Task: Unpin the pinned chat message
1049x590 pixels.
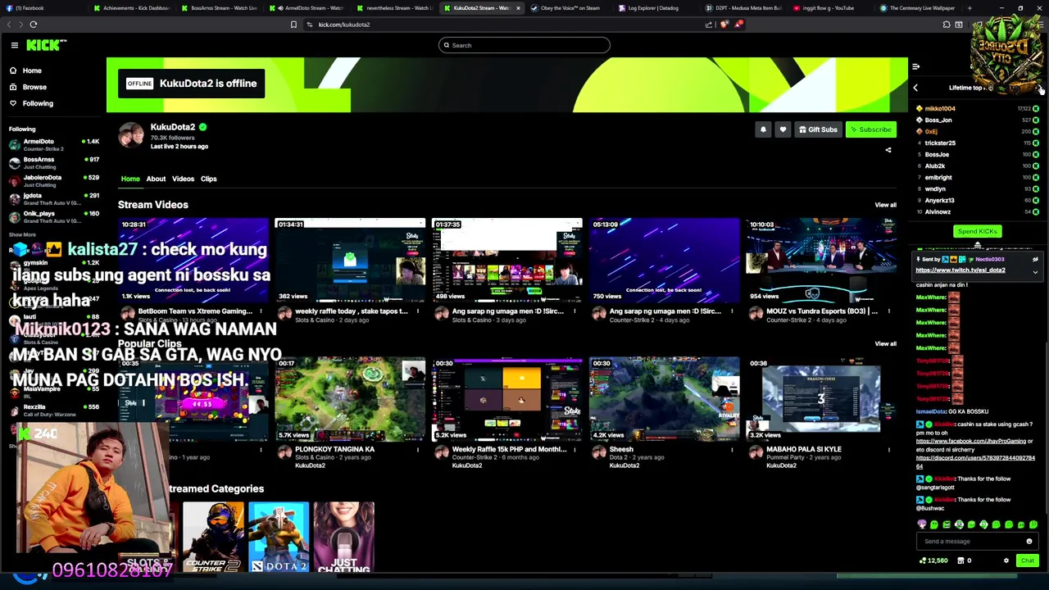Action: (x=1035, y=260)
